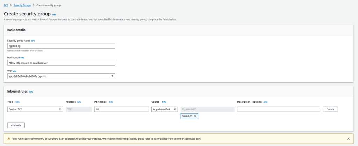Click the rule Description - optional input
Image resolution: width=358 pixels, height=146 pixels.
[x=278, y=109]
